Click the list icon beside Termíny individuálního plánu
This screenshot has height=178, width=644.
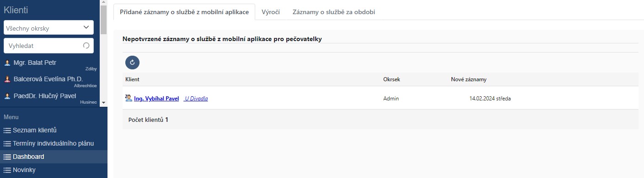pos(7,144)
